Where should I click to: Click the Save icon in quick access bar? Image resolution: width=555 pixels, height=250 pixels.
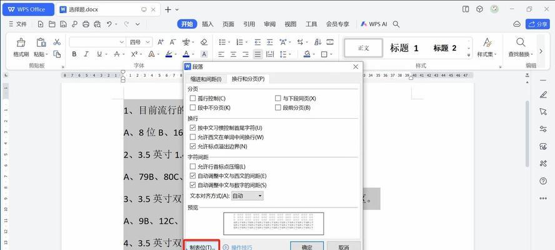(x=63, y=24)
